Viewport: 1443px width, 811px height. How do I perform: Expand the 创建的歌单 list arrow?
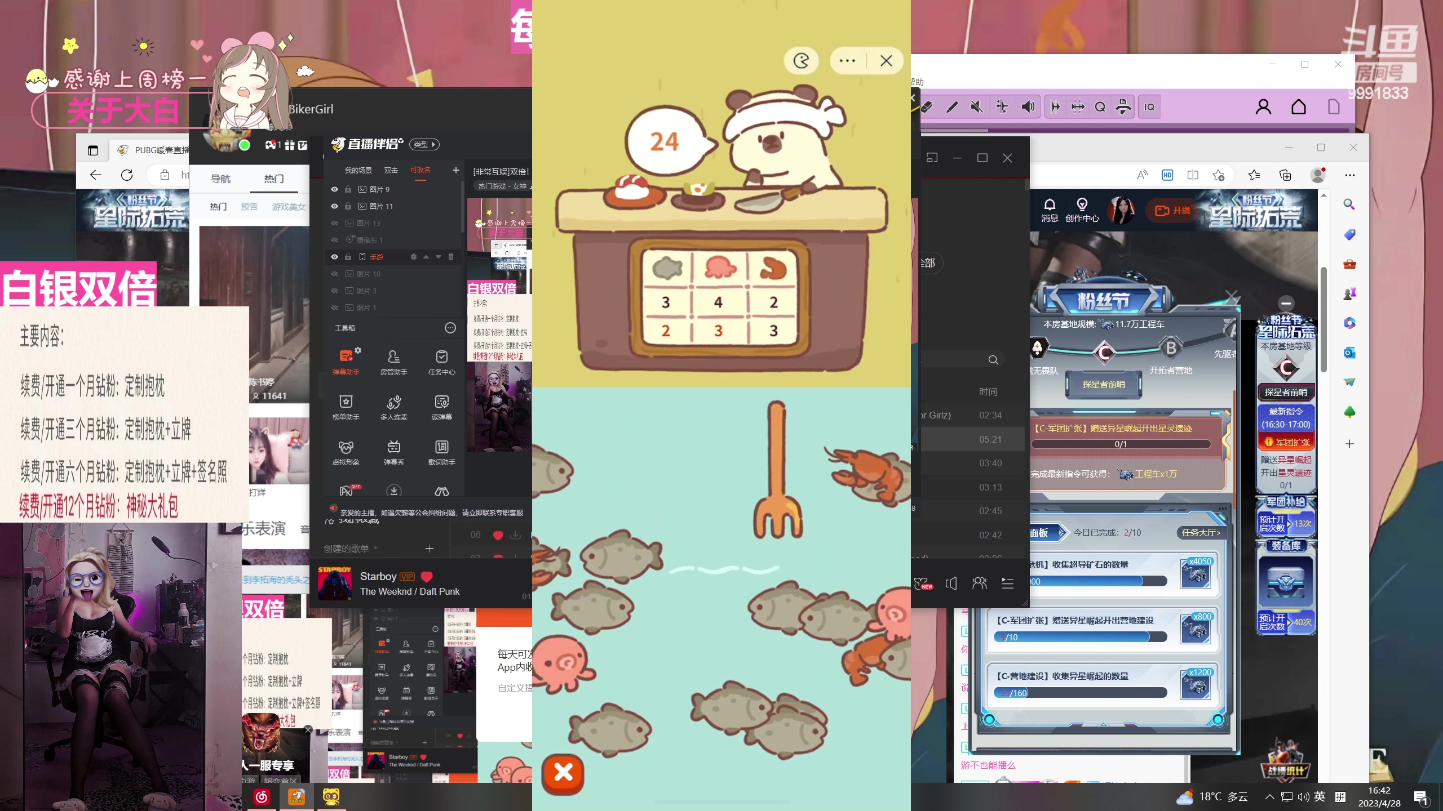[375, 549]
